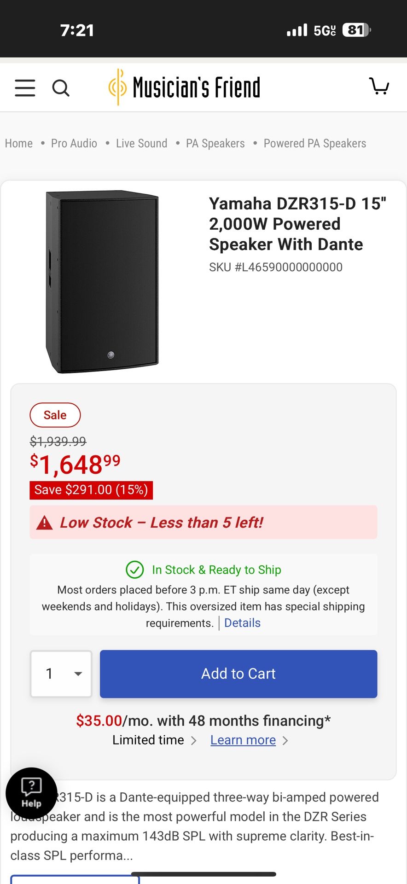Open the quantity selector dropdown
The height and width of the screenshot is (884, 407).
pos(61,674)
